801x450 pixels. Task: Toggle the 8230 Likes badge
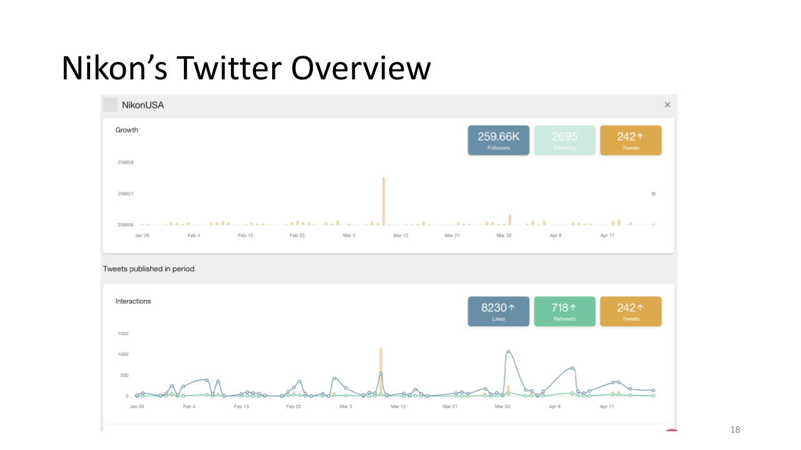[x=498, y=311]
